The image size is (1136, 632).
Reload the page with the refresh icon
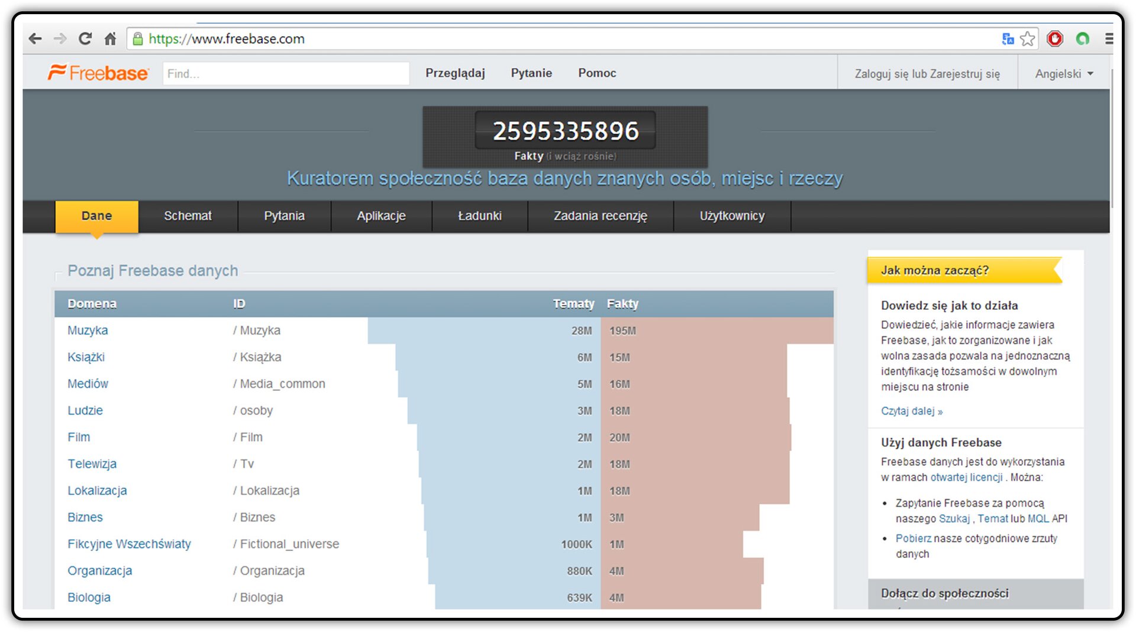pos(85,39)
